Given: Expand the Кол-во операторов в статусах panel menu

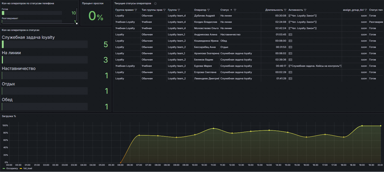Looking at the screenshot, I should (20, 30).
